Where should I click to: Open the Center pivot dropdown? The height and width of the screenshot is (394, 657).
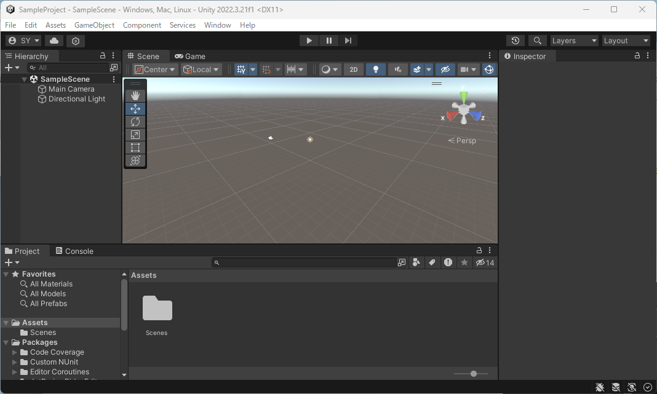pos(155,69)
